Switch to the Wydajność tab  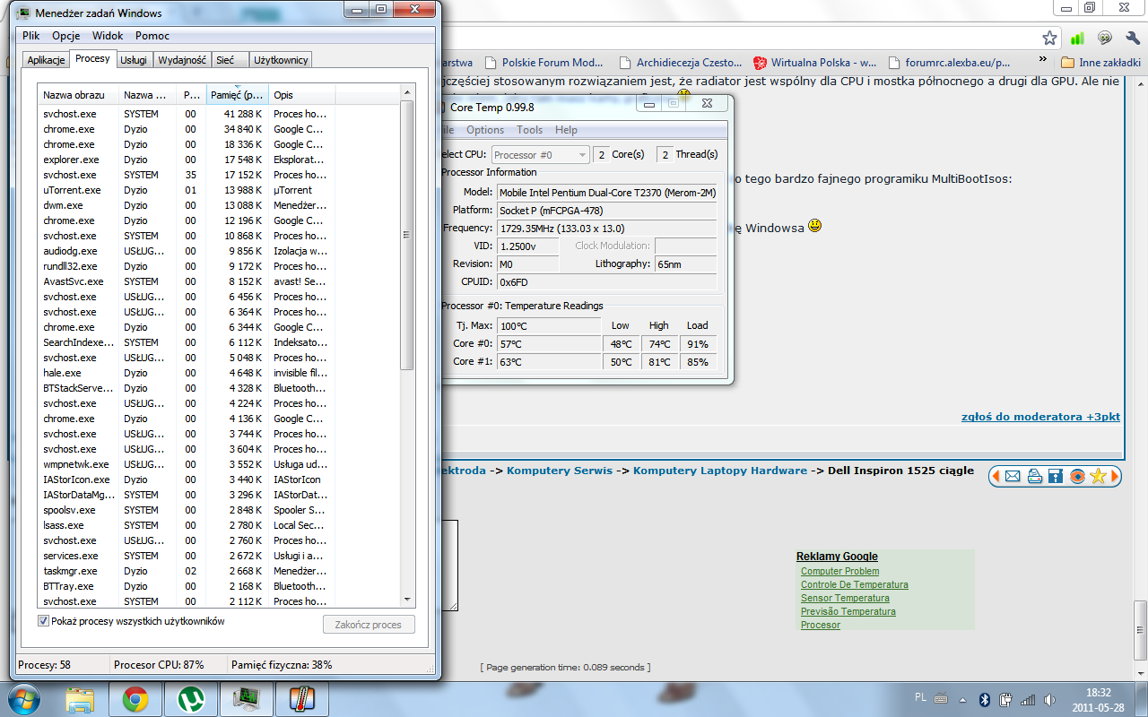(182, 60)
